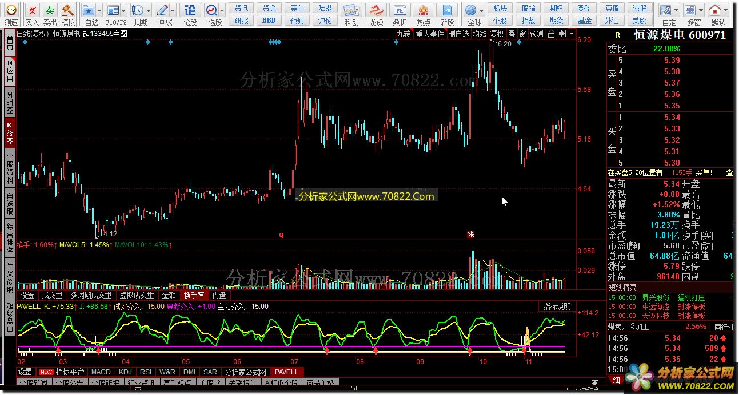Click the 板块 sector button
This screenshot has width=739, height=395.
[x=500, y=8]
